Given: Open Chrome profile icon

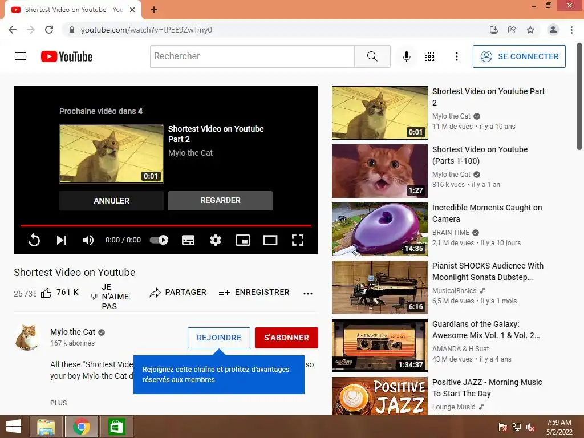Looking at the screenshot, I should [553, 30].
